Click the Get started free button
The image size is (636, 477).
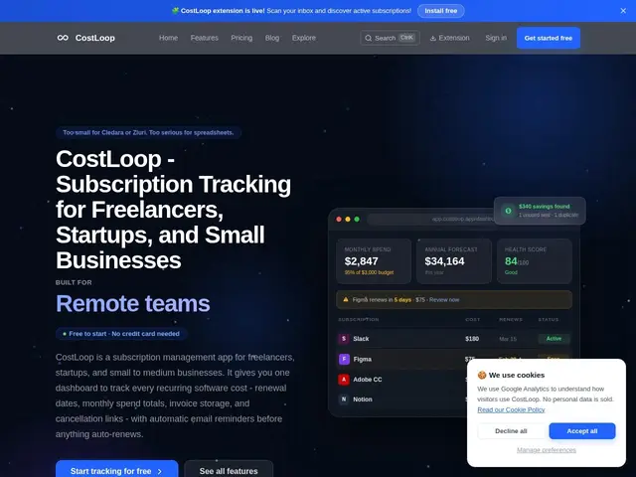click(x=549, y=38)
